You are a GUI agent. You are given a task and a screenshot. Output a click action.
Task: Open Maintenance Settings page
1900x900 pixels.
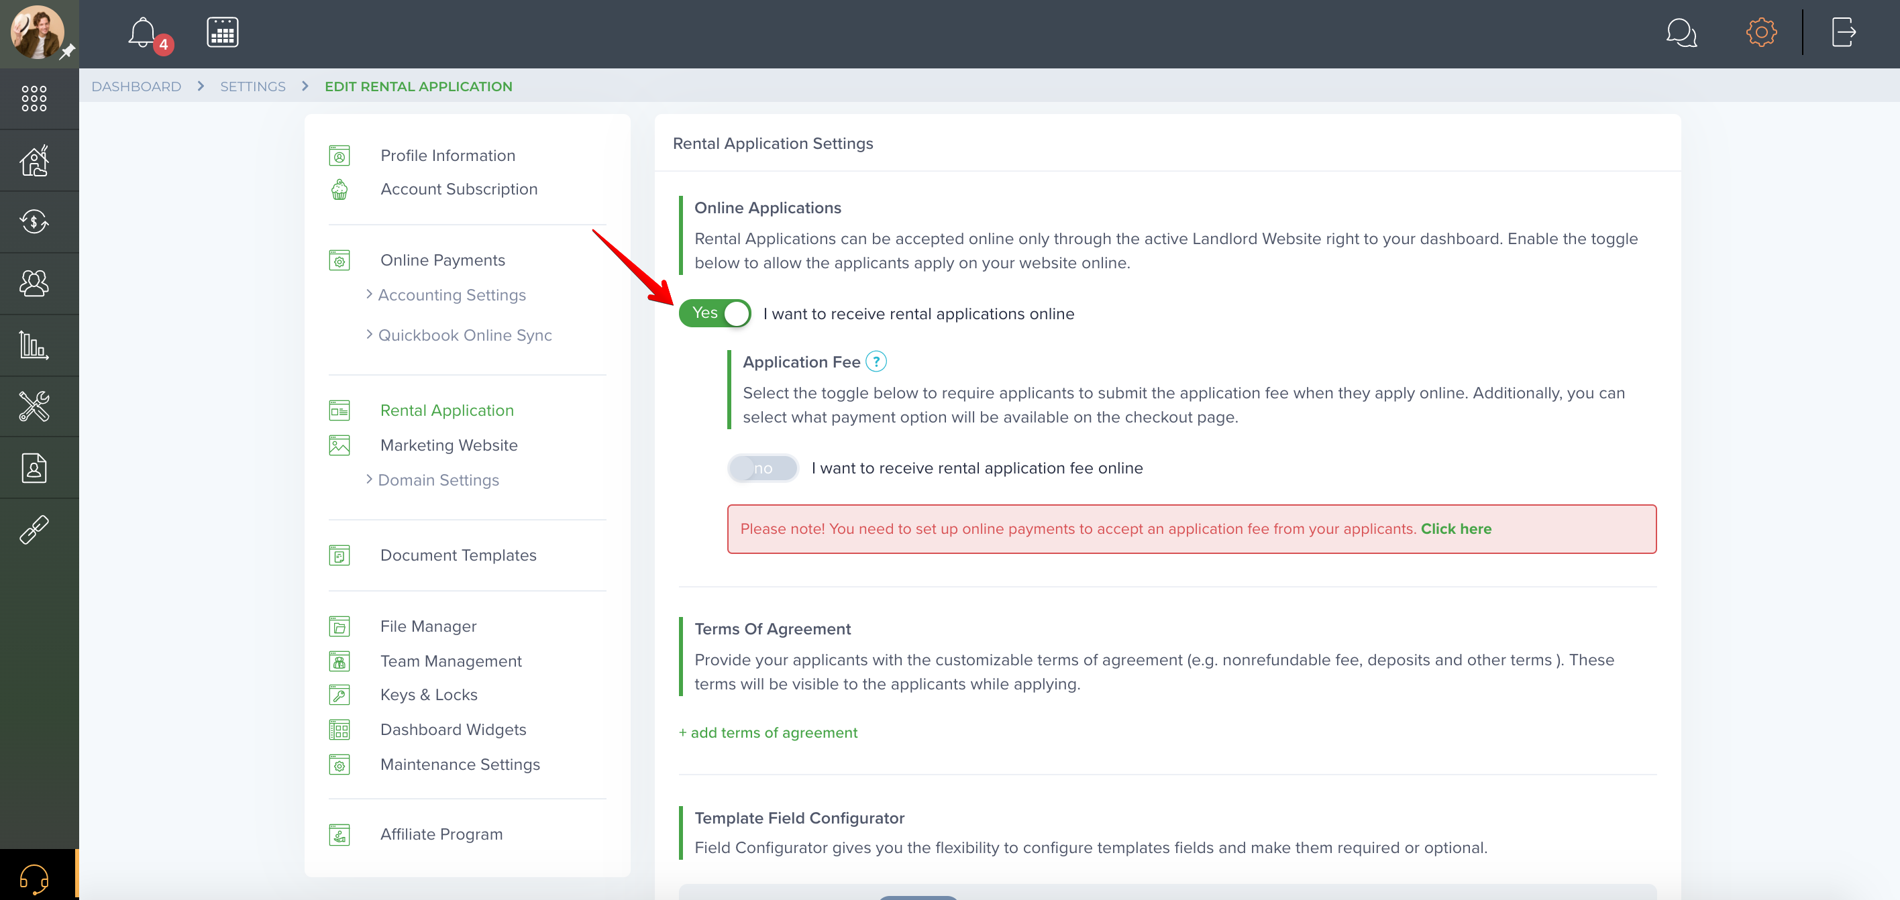click(x=460, y=765)
